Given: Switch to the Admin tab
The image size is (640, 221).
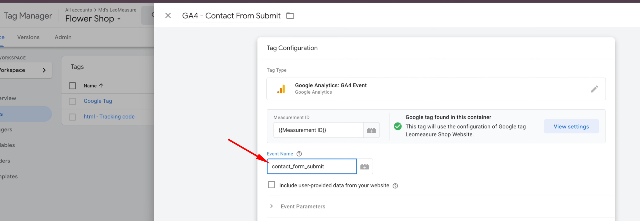Looking at the screenshot, I should (63, 37).
